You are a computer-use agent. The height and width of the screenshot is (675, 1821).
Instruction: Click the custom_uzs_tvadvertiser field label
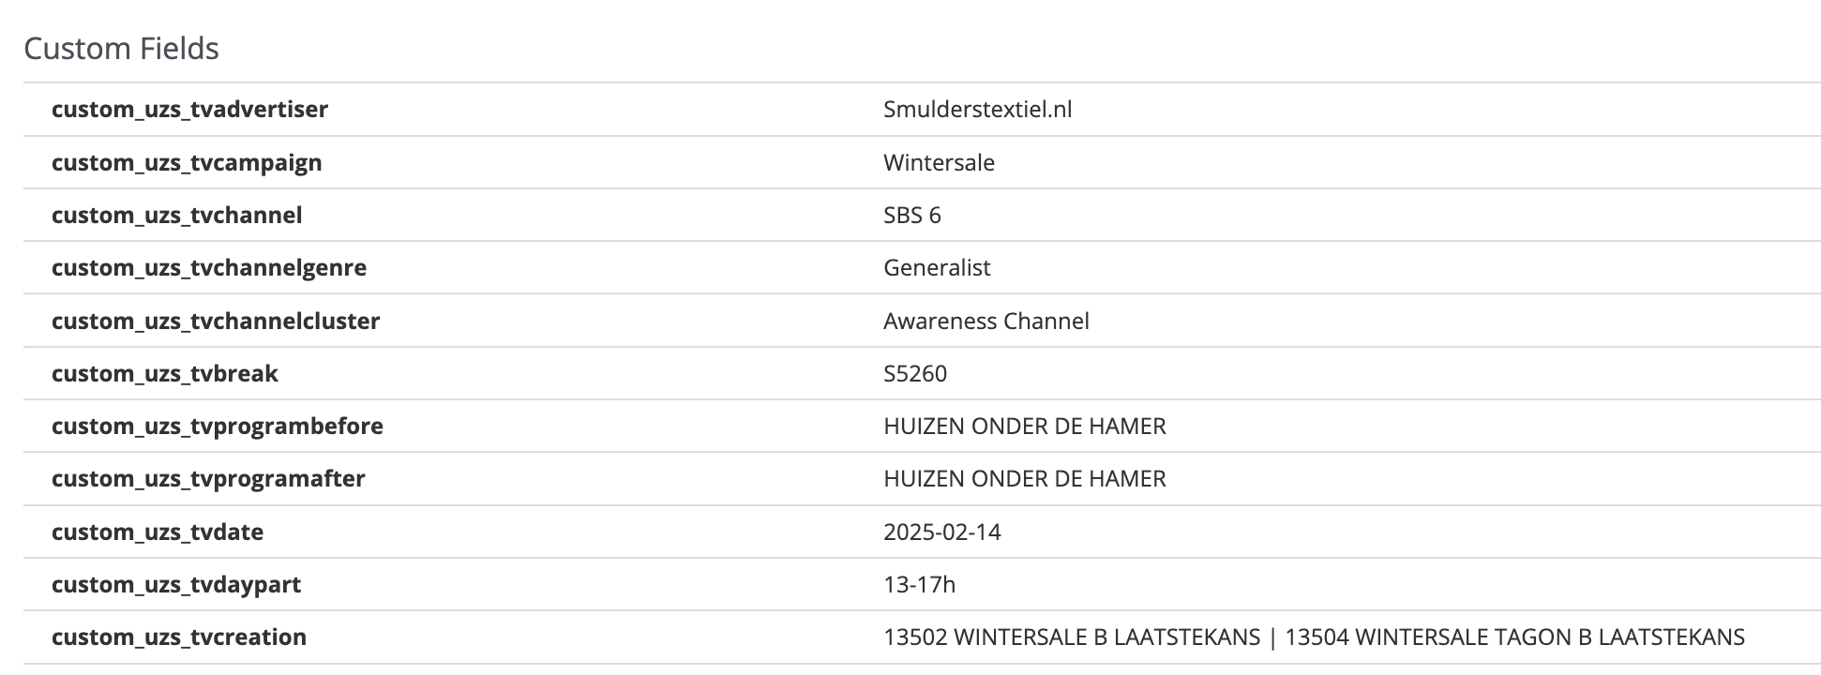[x=189, y=110]
